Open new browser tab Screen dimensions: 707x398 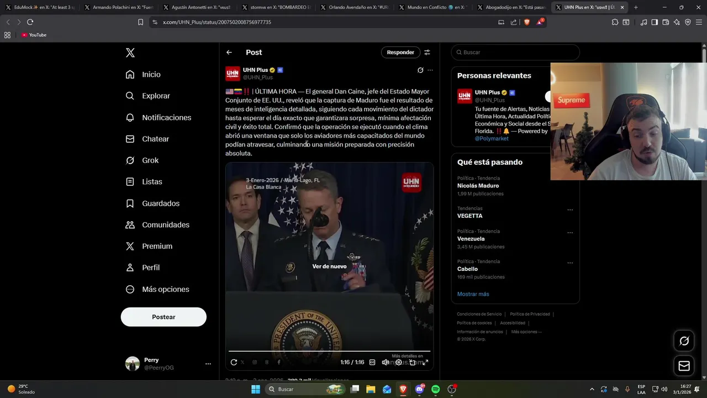click(636, 7)
